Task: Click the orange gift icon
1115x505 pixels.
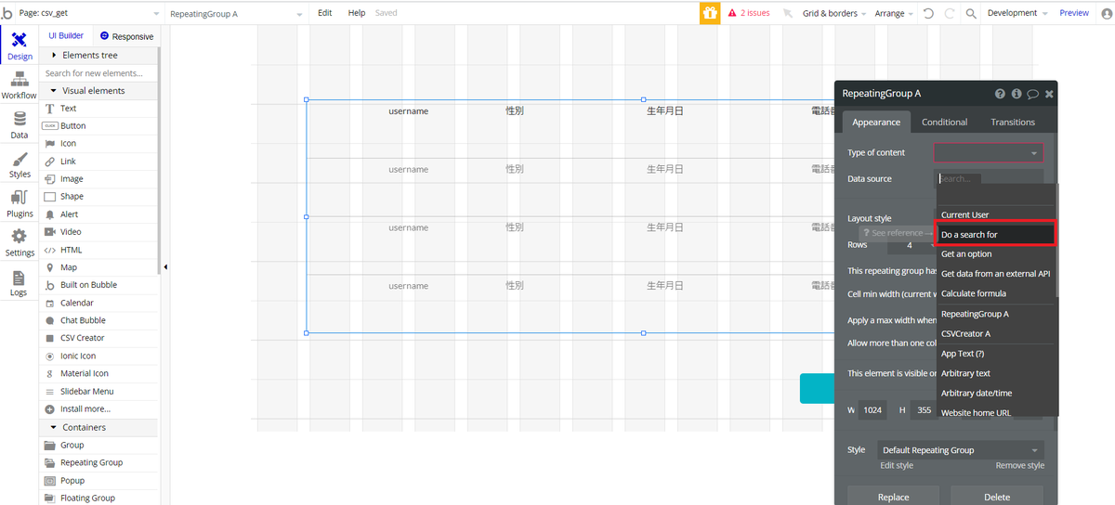Action: click(x=710, y=13)
